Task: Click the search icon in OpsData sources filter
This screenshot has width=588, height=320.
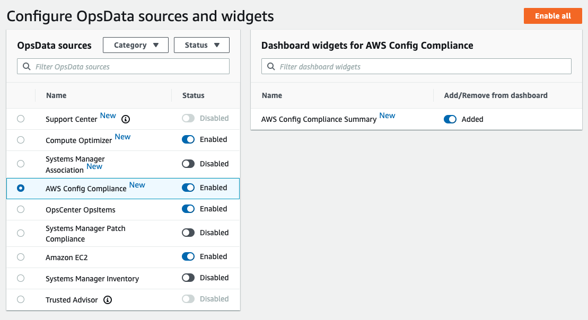Action: pyautogui.click(x=27, y=66)
